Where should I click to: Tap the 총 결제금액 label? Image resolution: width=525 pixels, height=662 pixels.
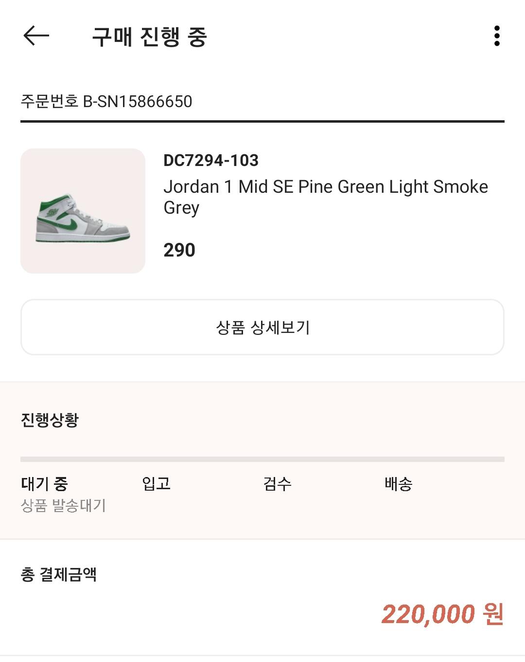click(x=58, y=574)
